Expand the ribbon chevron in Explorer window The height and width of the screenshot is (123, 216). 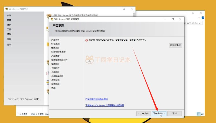pos(199,18)
